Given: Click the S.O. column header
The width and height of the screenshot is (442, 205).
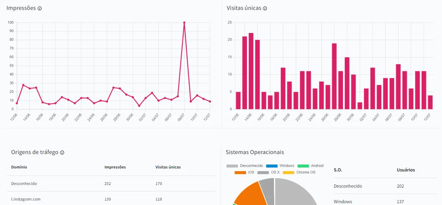Looking at the screenshot, I should [x=338, y=170].
